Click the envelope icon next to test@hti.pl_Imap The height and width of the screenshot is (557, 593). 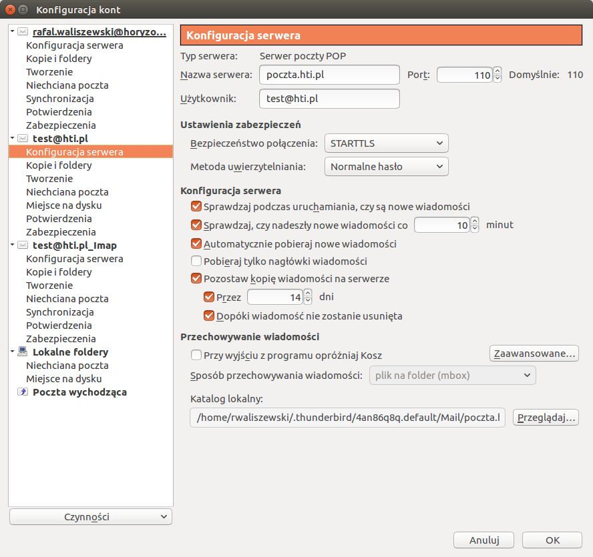23,245
